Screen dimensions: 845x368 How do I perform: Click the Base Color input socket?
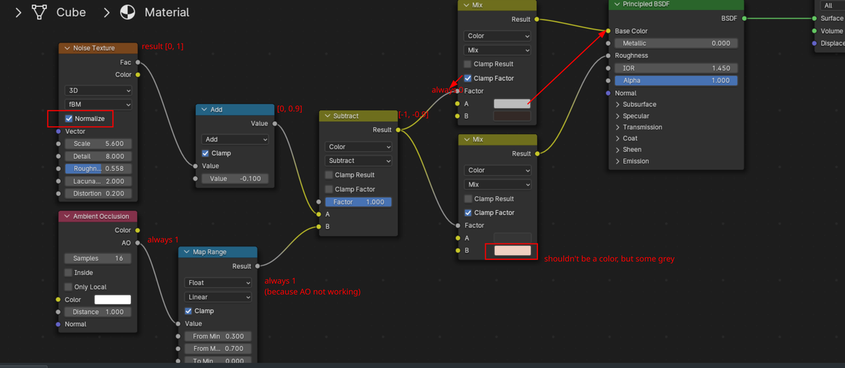608,31
